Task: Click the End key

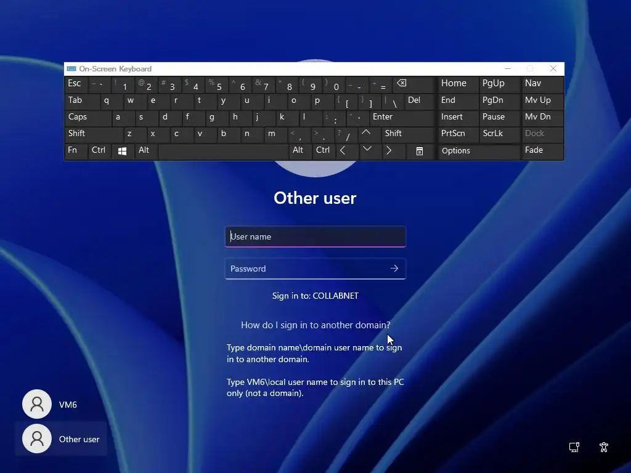Action: click(458, 100)
